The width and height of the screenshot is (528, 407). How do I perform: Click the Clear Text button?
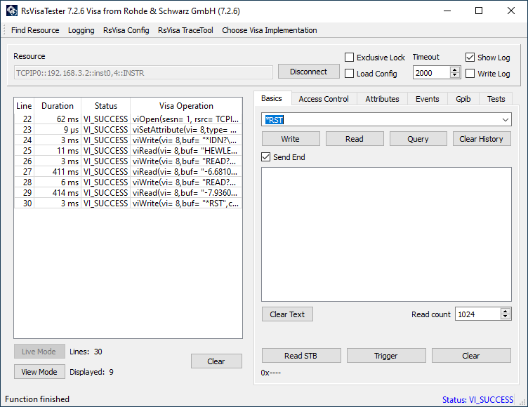287,314
